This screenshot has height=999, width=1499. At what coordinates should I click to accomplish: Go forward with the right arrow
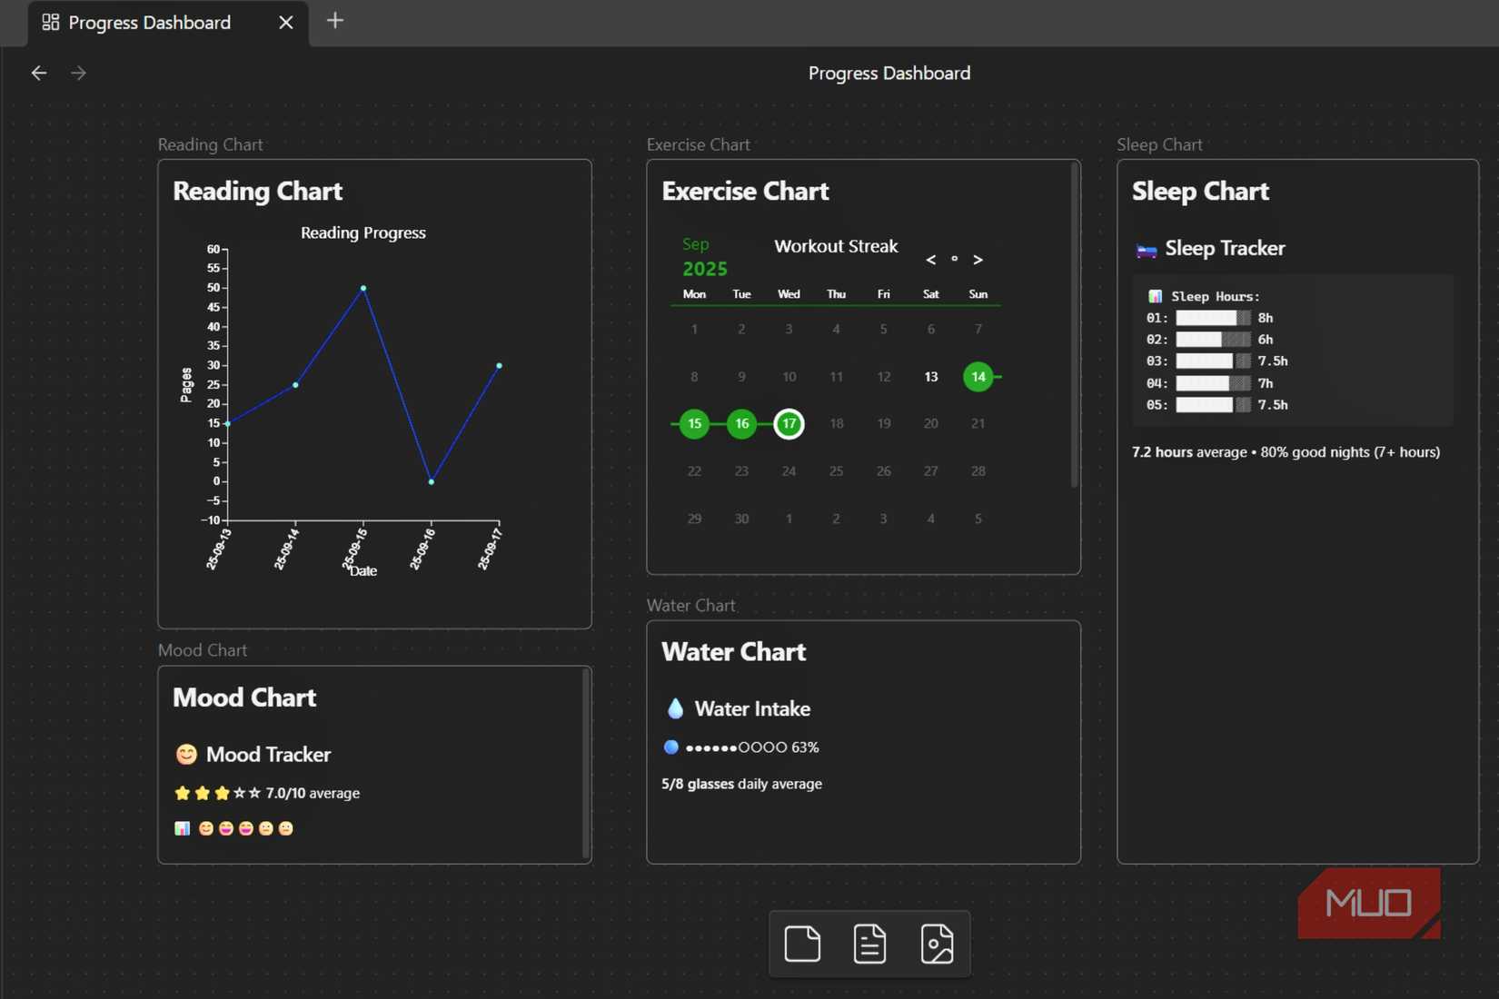pos(78,73)
